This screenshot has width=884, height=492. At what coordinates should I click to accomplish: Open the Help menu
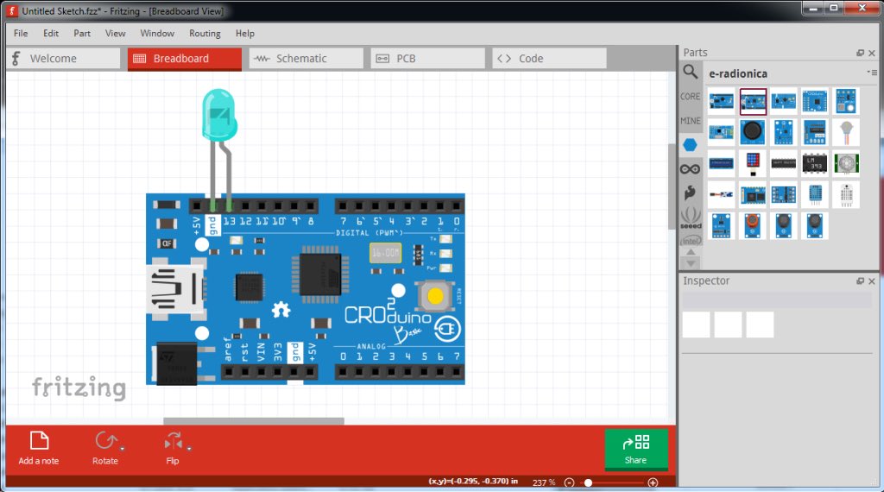(x=244, y=34)
